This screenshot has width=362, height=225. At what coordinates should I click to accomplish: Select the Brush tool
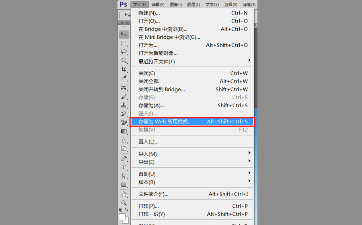(x=124, y=97)
